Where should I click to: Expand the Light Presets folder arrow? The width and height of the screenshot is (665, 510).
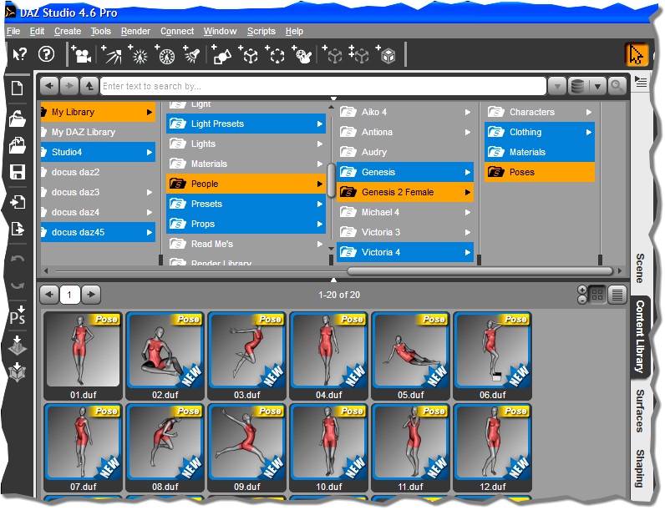coord(319,124)
